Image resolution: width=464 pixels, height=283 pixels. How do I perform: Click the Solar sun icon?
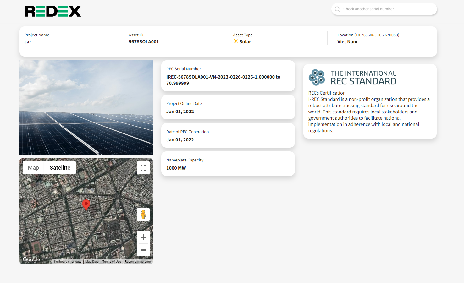(x=236, y=41)
